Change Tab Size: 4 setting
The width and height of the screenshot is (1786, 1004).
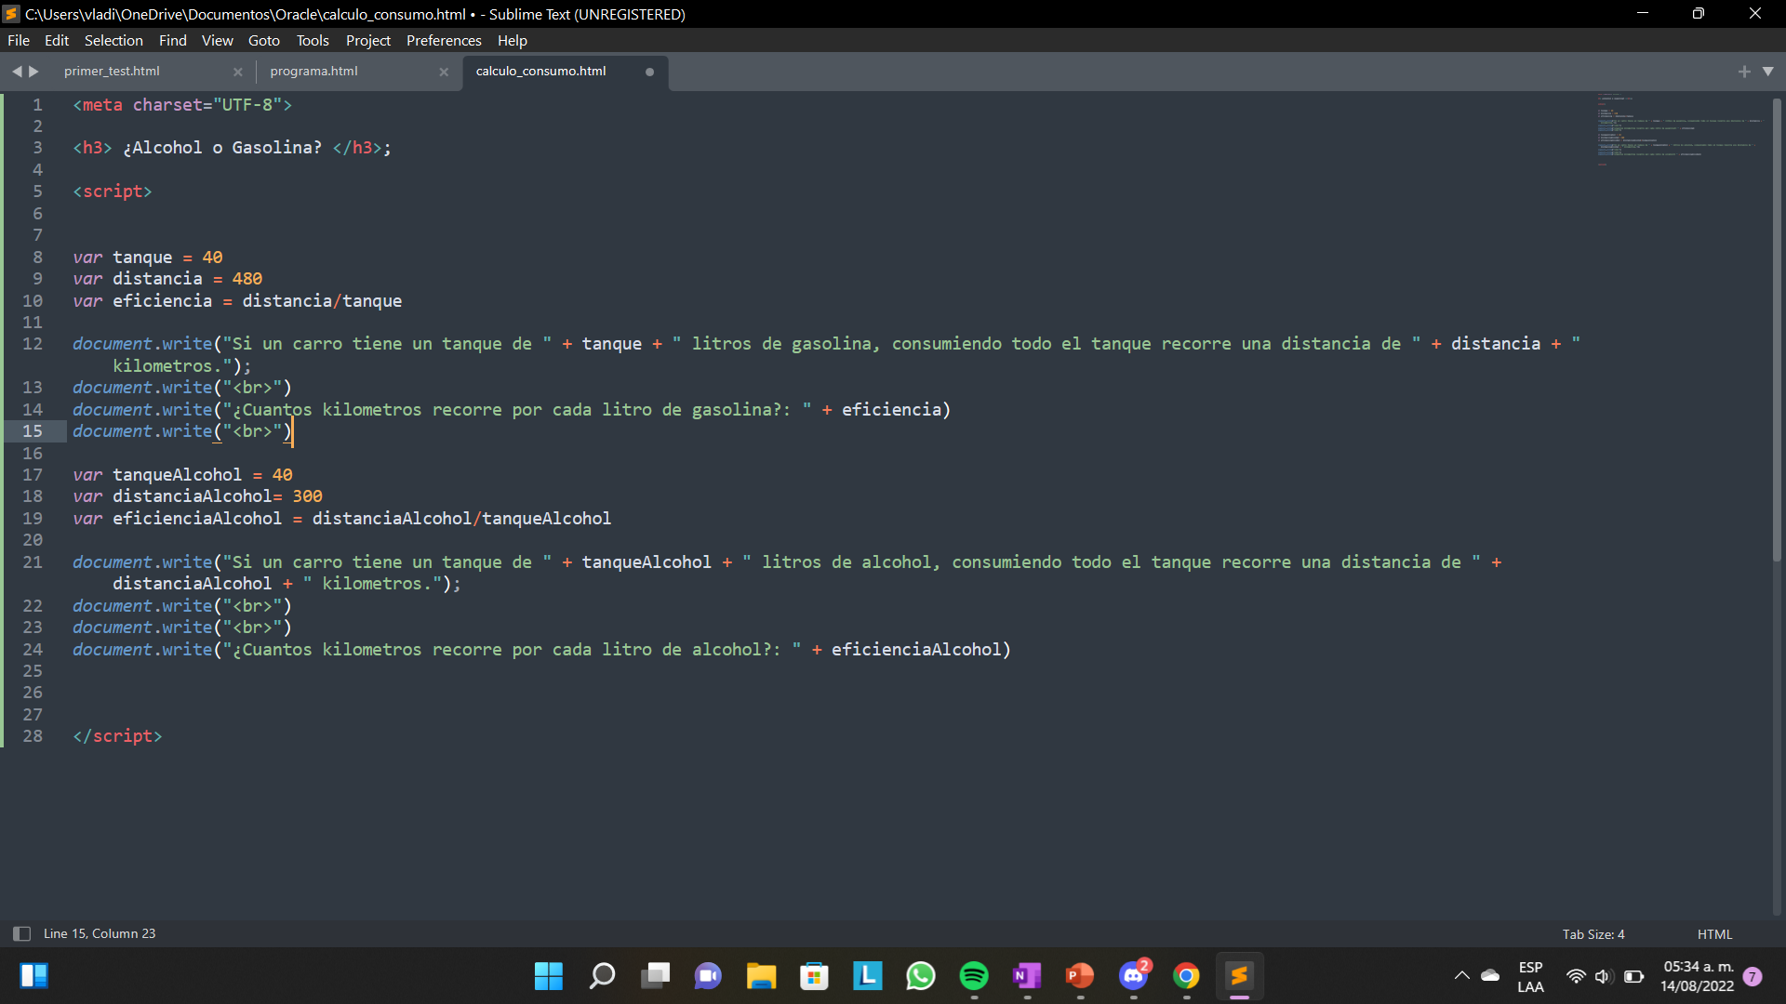point(1593,934)
